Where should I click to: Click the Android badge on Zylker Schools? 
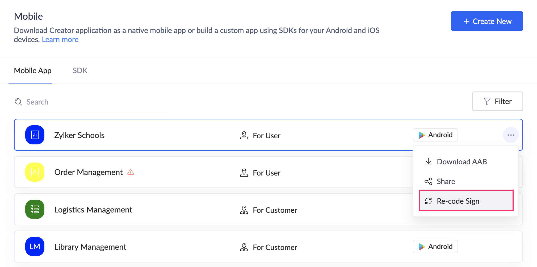pos(435,135)
